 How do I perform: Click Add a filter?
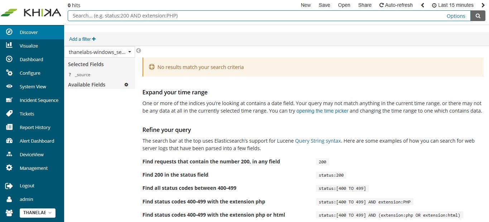(x=82, y=39)
